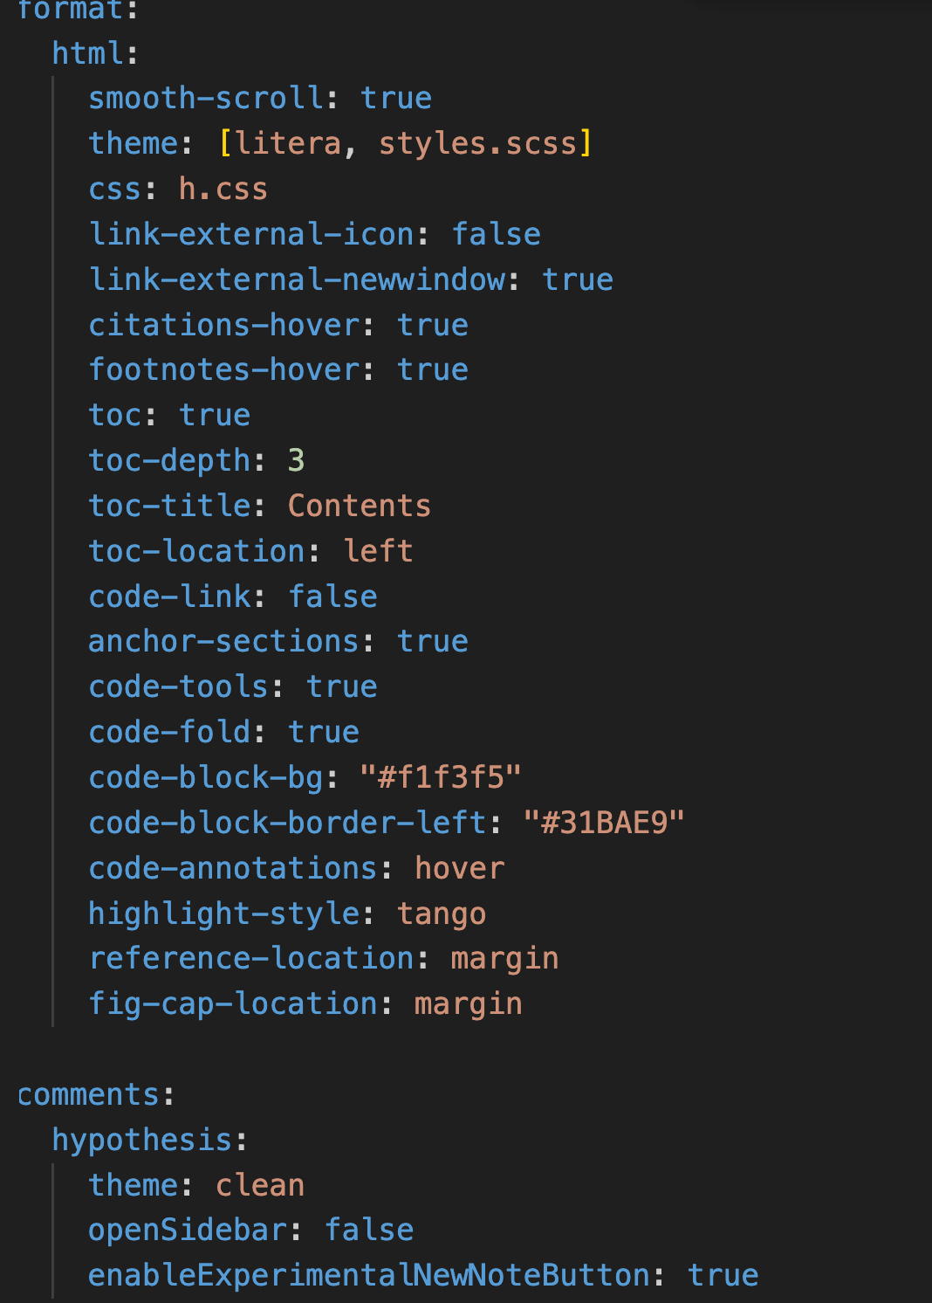Click the "#31BAE9" border-left color value
The height and width of the screenshot is (1303, 932).
coord(604,823)
